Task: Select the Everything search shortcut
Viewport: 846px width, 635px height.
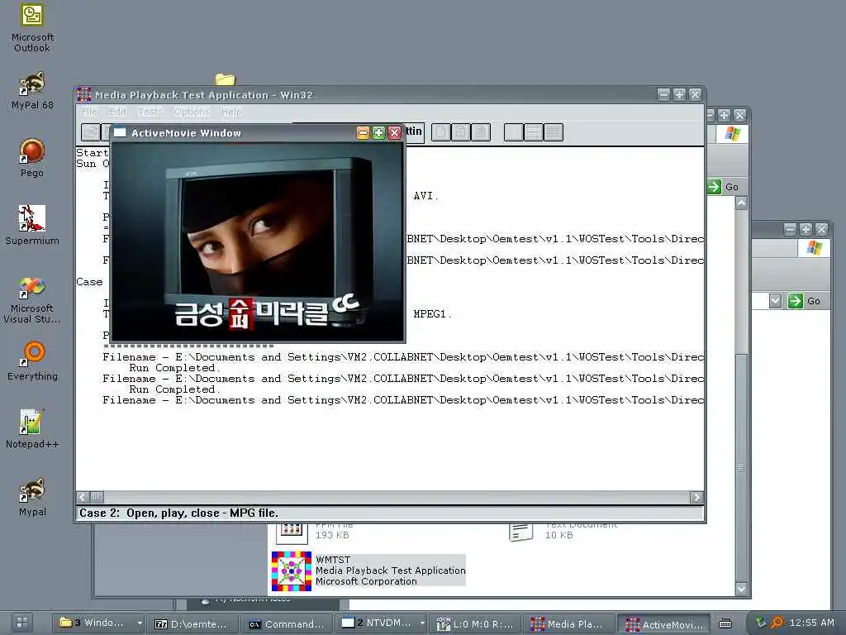Action: [32, 360]
